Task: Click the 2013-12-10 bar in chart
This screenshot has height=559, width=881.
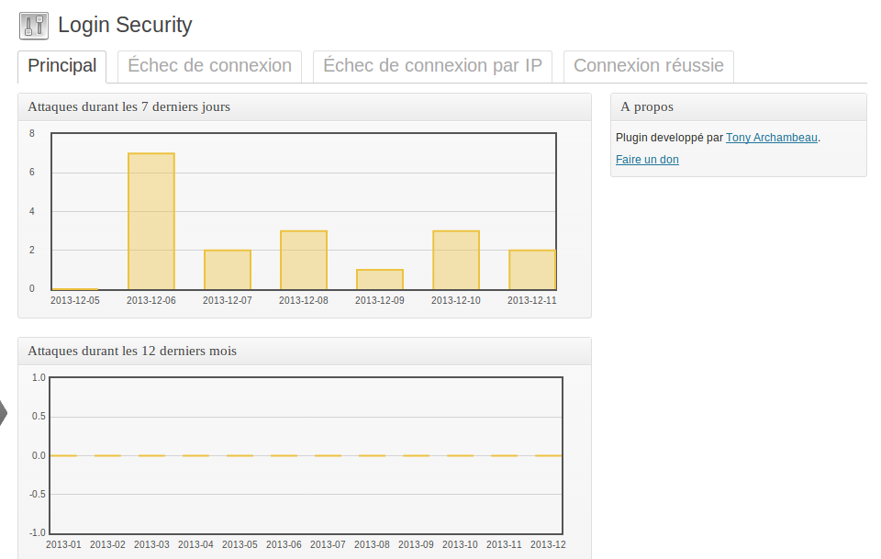Action: coord(456,260)
